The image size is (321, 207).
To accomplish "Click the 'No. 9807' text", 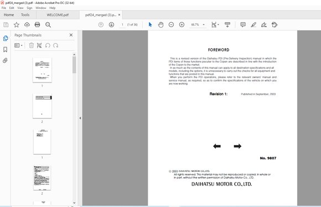I will coord(268,158).
